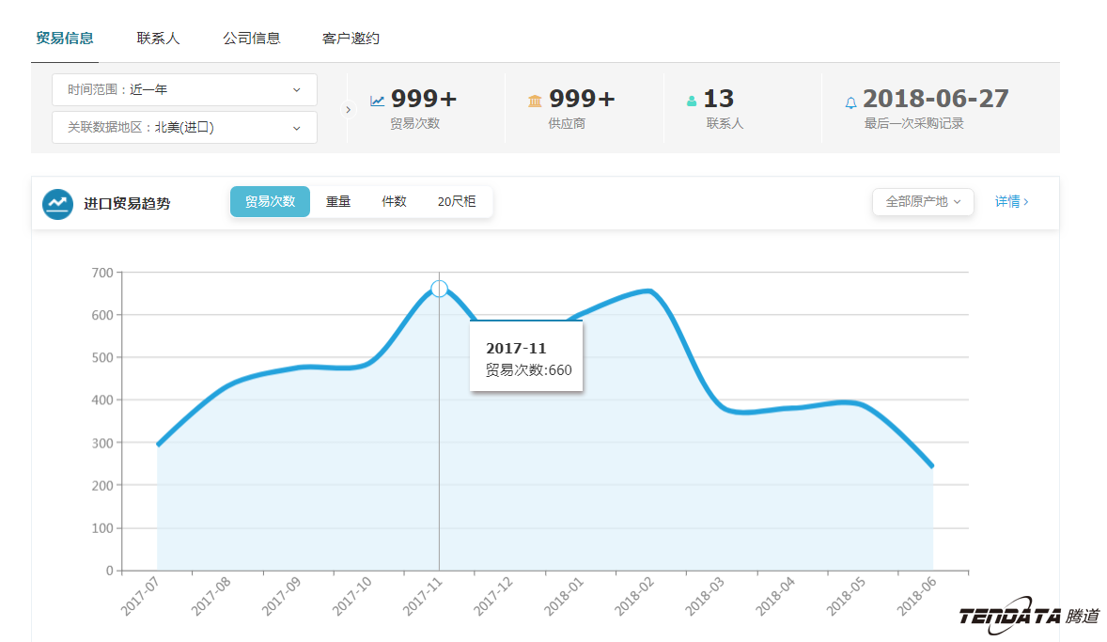
Task: Switch chart metric to 20尺柜
Action: pos(457,201)
